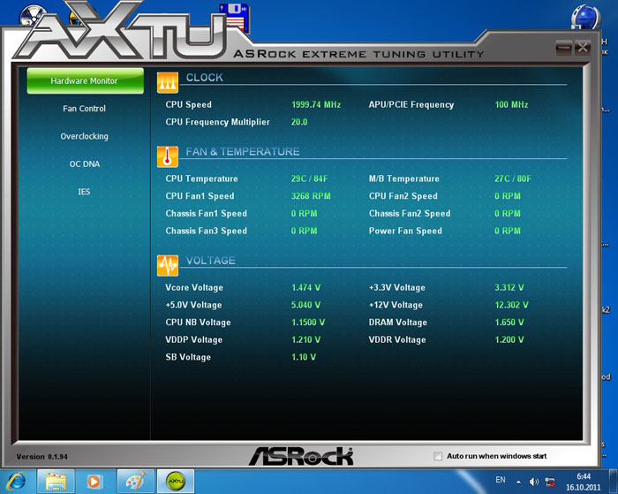Image resolution: width=618 pixels, height=494 pixels.
Task: Click the Clock section icon
Action: pos(168,82)
